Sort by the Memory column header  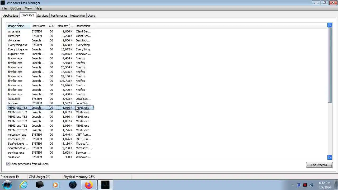(x=65, y=26)
